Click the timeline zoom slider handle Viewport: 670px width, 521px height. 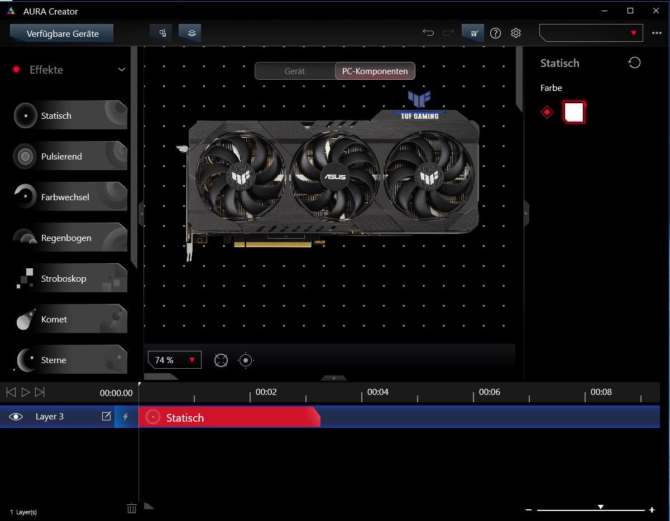[x=601, y=507]
